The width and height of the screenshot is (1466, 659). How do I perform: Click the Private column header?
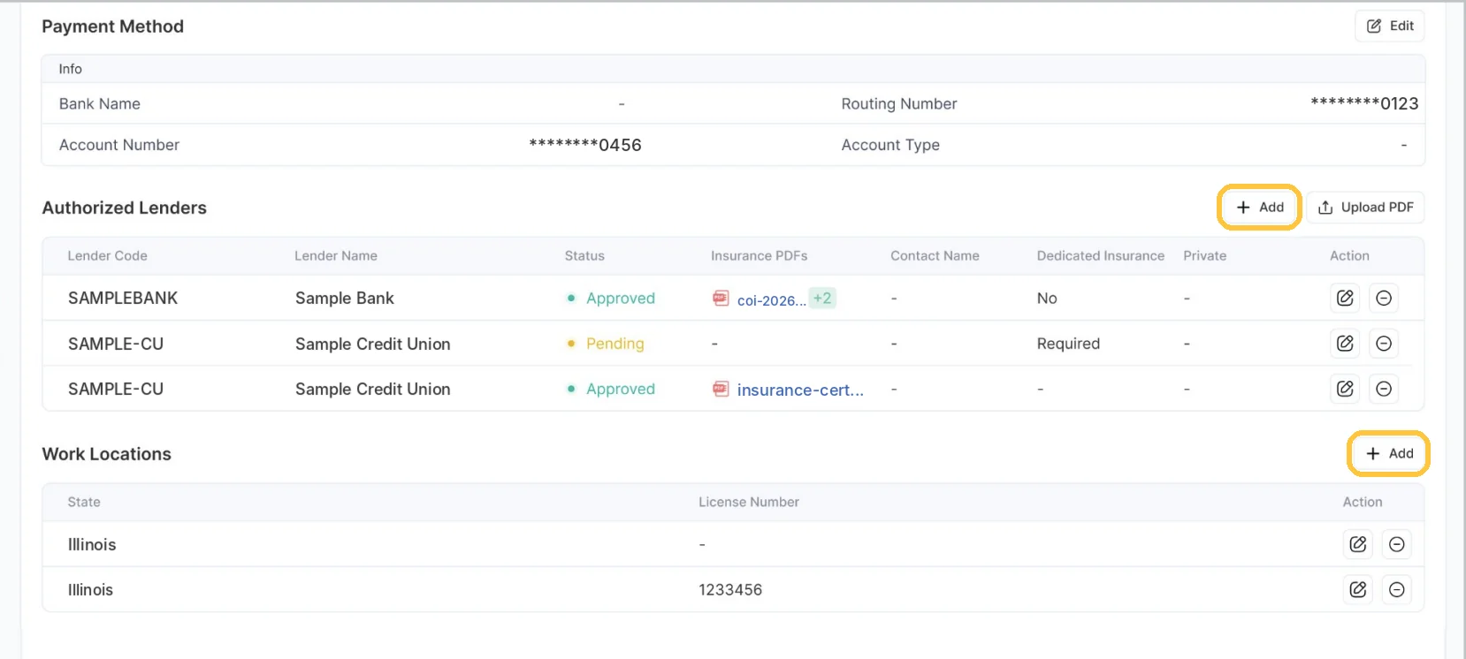click(x=1205, y=255)
